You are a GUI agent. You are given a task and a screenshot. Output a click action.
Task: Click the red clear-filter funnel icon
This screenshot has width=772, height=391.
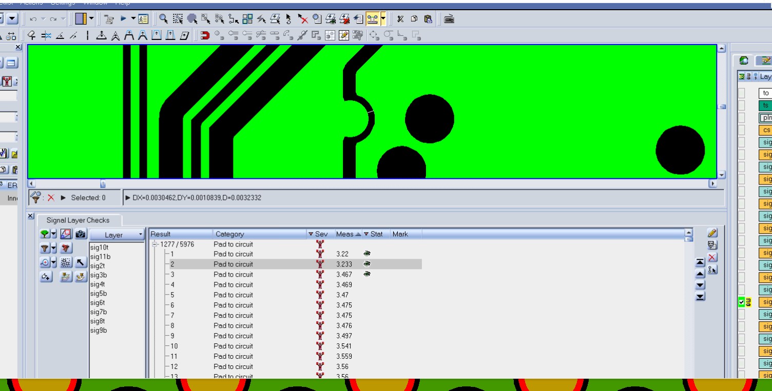[66, 249]
